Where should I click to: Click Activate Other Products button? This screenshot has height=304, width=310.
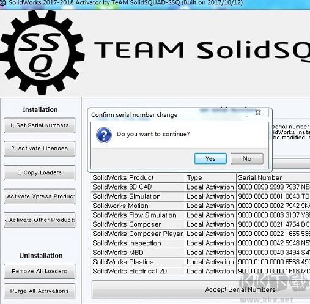click(x=39, y=220)
